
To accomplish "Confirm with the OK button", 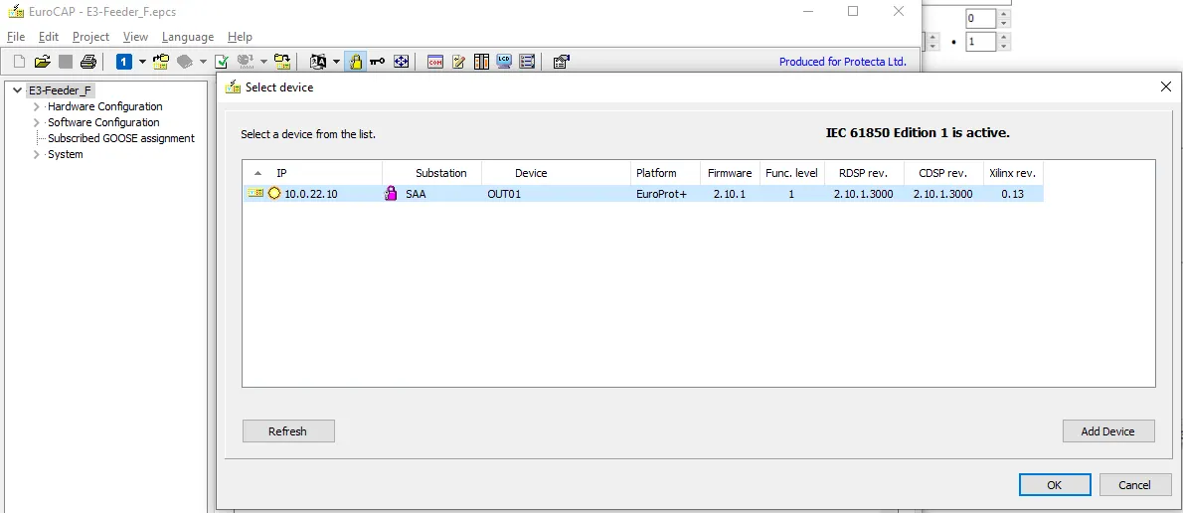I will [1055, 485].
